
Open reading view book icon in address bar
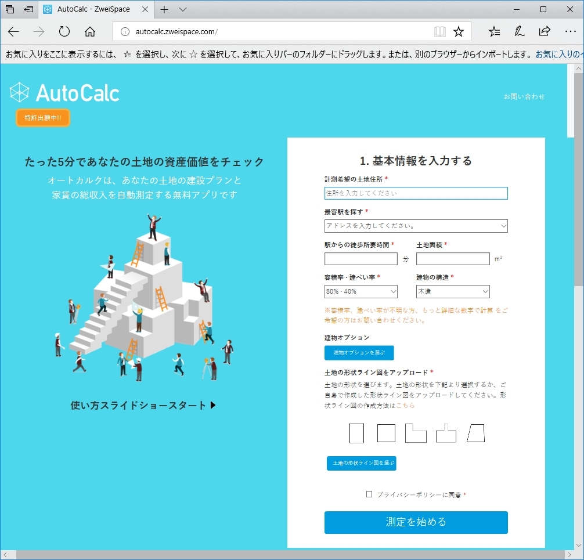coord(439,31)
